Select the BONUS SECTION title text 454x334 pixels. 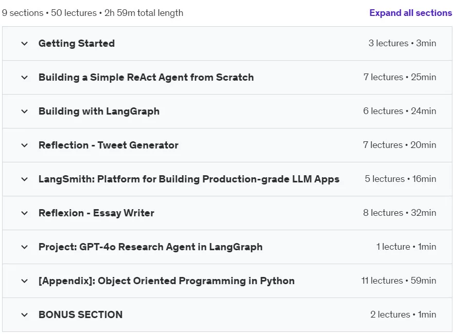tap(80, 314)
